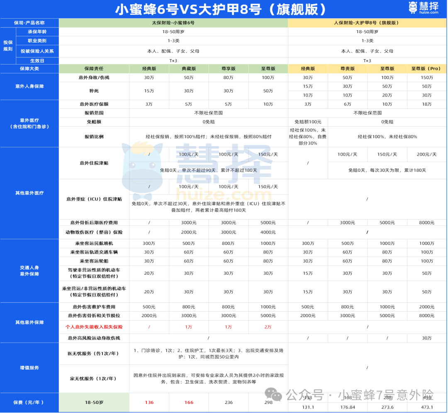Click the 18万 medical coverage value

point(427,104)
